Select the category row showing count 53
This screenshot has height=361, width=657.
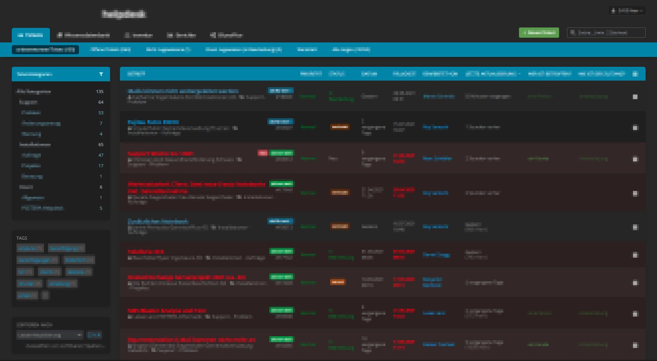tap(61, 113)
